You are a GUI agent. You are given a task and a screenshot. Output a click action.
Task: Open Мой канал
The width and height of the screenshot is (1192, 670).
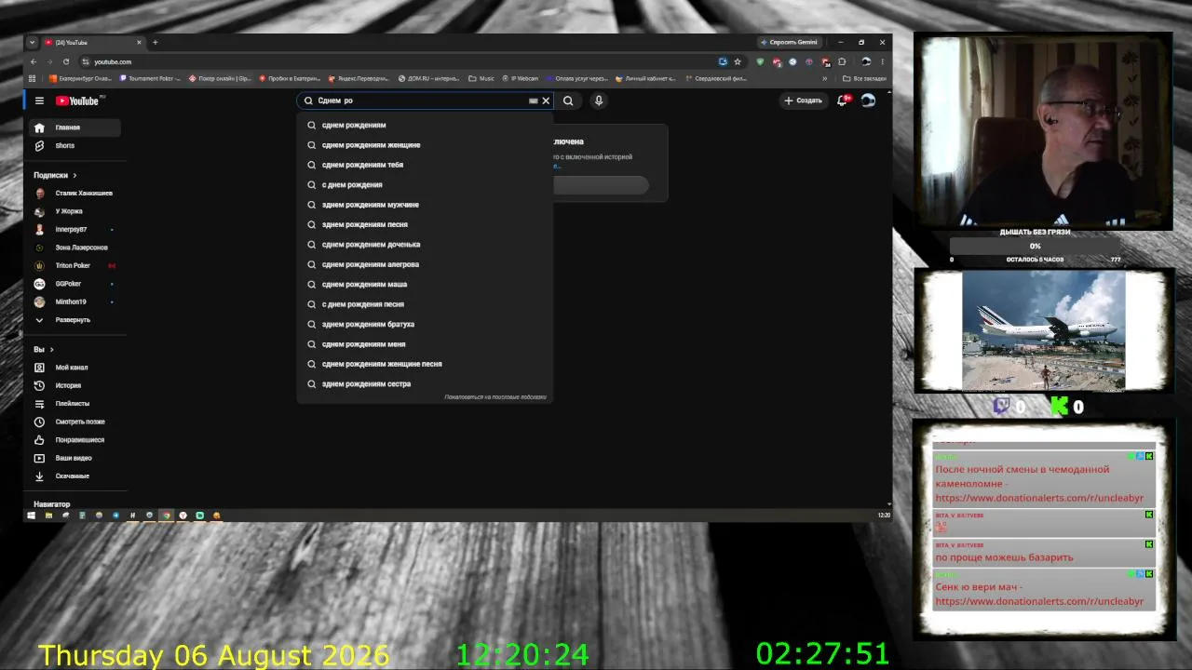[x=74, y=368]
